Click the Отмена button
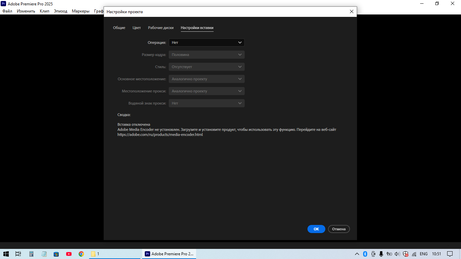This screenshot has width=461, height=259. (x=339, y=229)
